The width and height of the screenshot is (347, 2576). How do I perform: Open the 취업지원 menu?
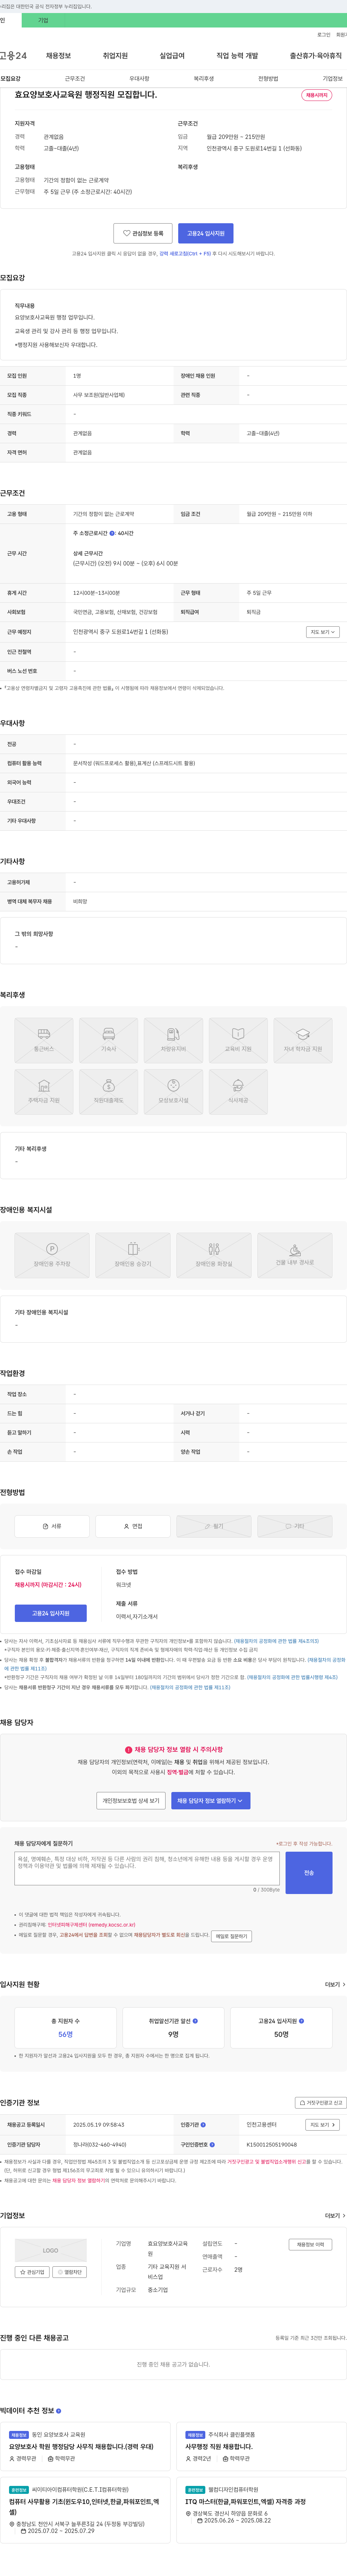coord(115,56)
